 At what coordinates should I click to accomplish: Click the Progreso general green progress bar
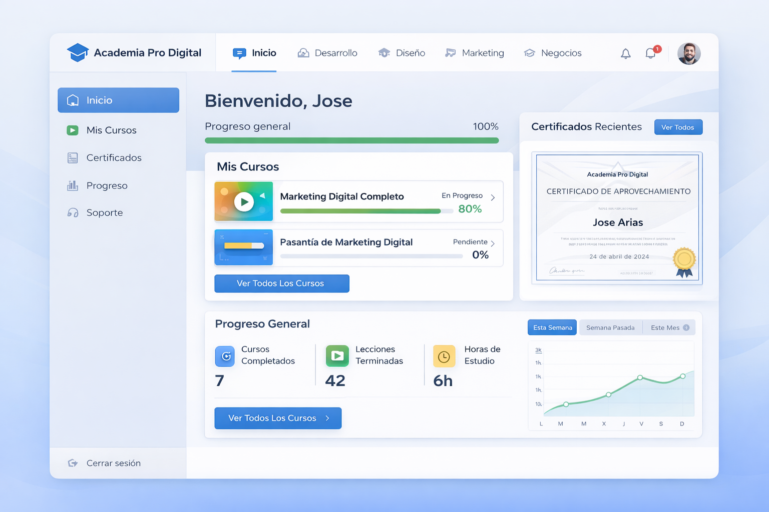(x=351, y=140)
